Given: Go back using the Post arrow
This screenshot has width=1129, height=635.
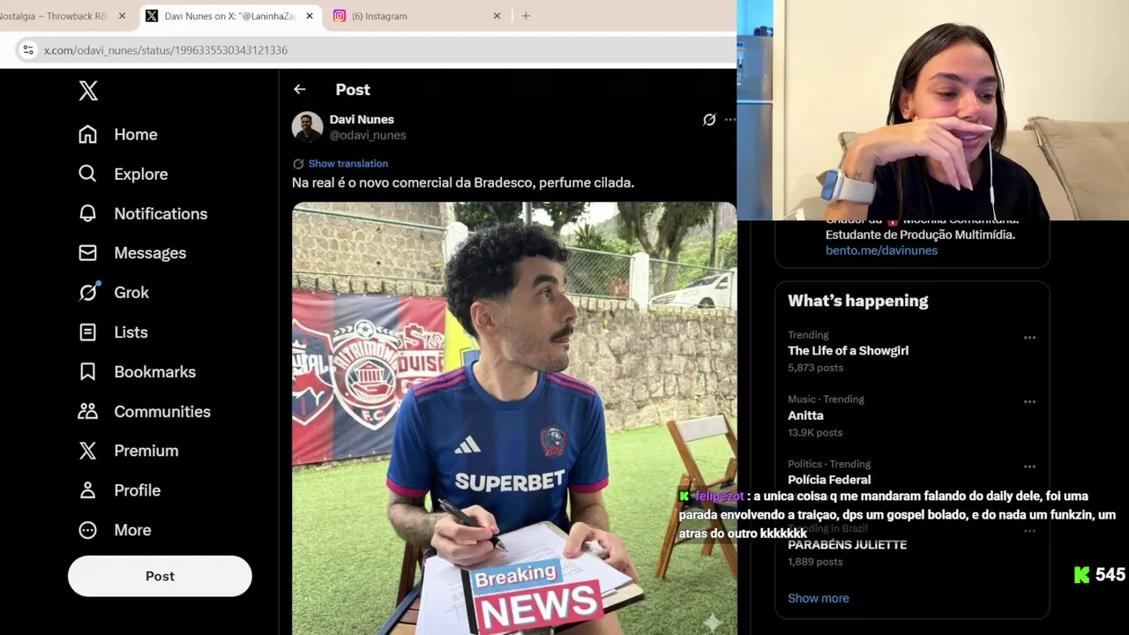Looking at the screenshot, I should [x=300, y=89].
